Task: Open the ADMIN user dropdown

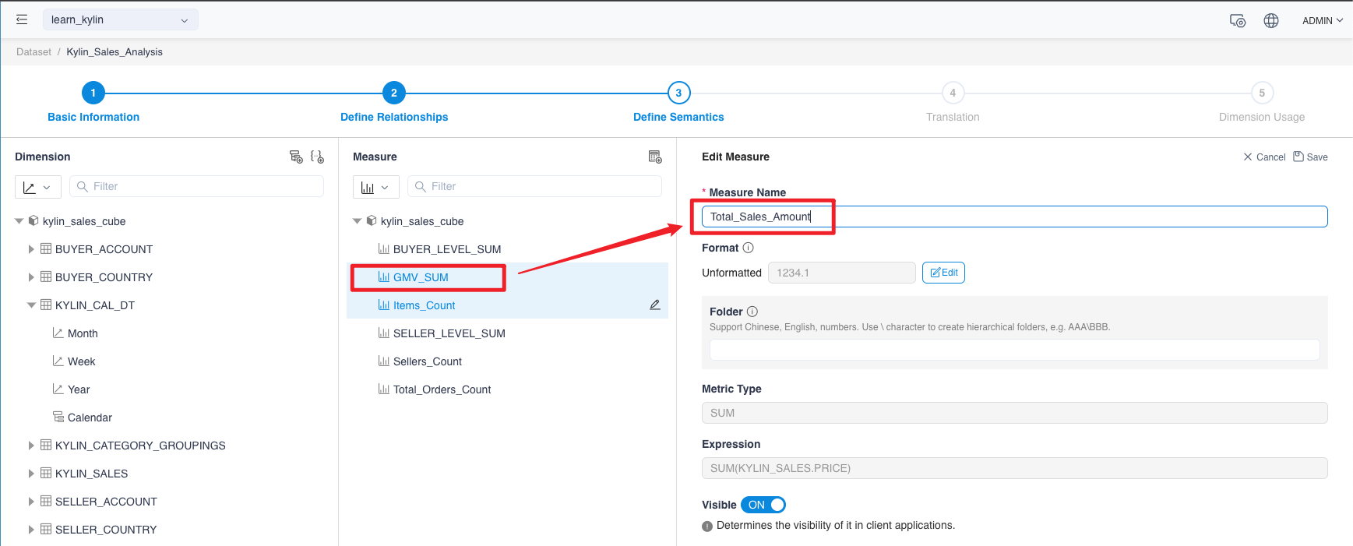Action: click(x=1322, y=21)
